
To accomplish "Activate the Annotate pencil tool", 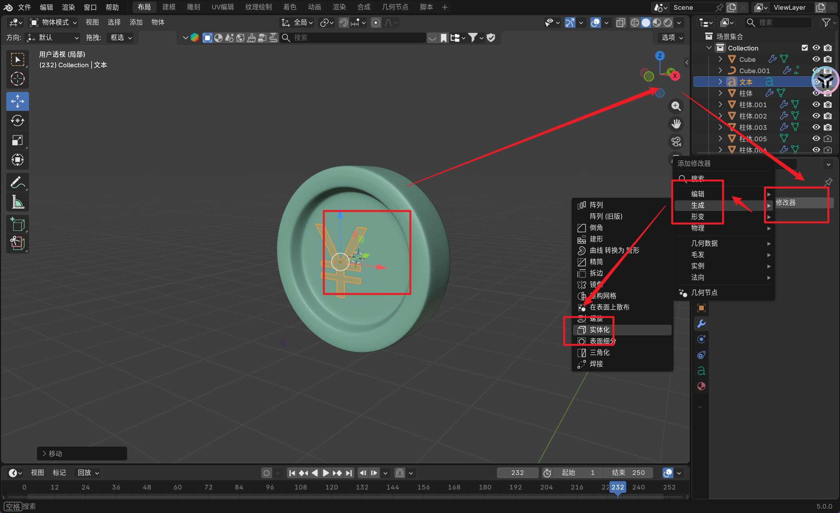I will point(17,182).
